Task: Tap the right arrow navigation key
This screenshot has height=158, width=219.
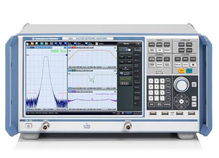Action: [x=187, y=101]
